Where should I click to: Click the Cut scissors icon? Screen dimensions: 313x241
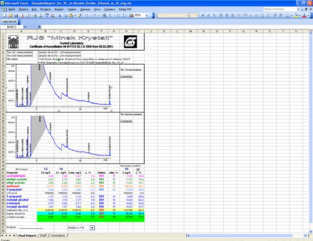point(60,15)
